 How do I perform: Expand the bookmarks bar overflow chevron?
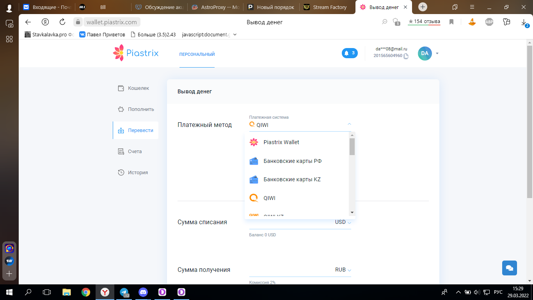[x=235, y=34]
